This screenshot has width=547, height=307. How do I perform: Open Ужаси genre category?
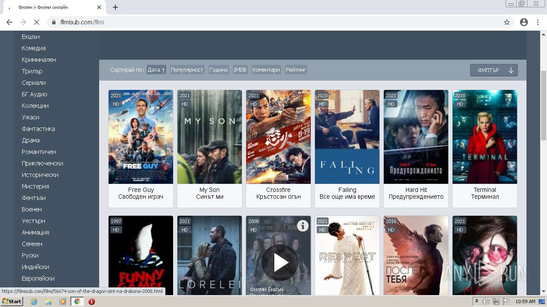[x=30, y=117]
